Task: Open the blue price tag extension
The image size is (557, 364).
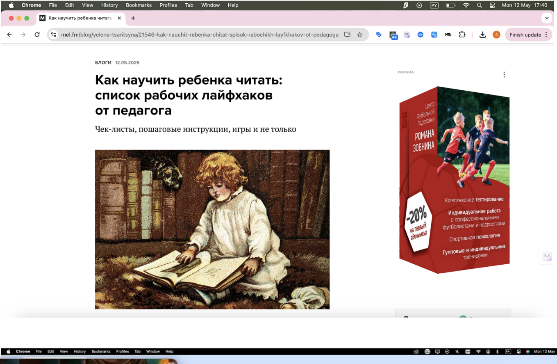Action: pyautogui.click(x=379, y=35)
